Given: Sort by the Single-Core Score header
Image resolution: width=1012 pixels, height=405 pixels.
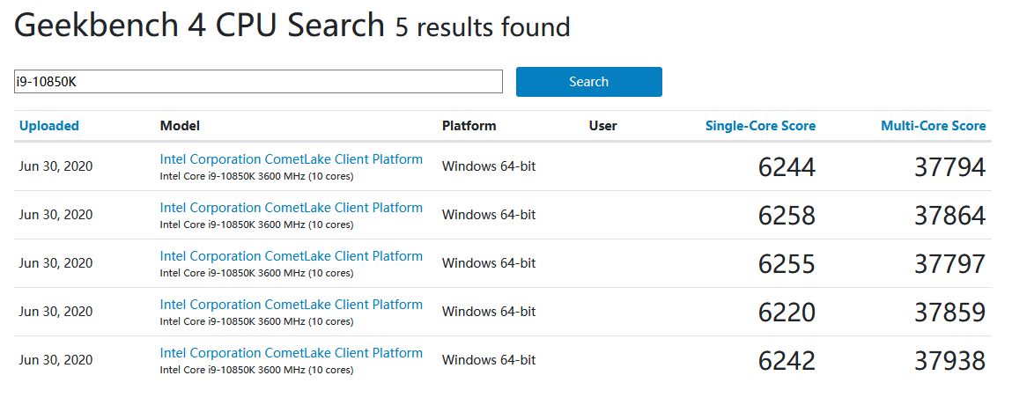Looking at the screenshot, I should [760, 126].
